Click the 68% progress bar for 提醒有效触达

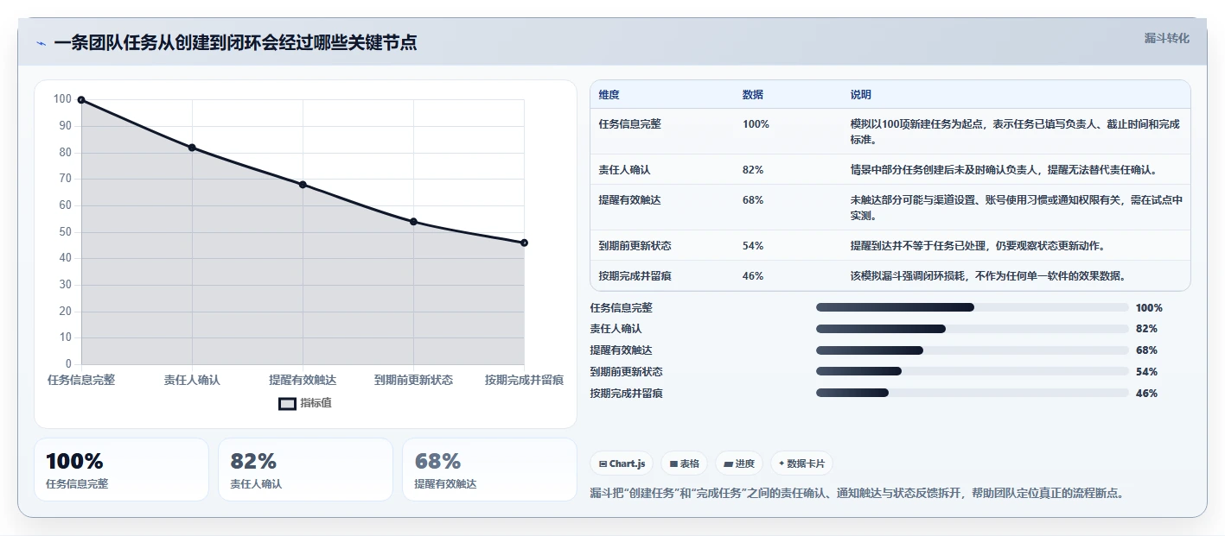973,350
